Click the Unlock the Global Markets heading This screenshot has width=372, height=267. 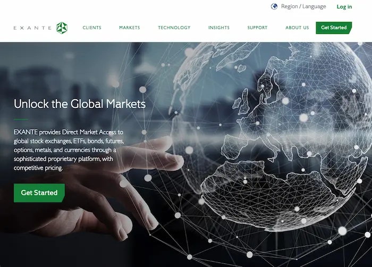coord(80,104)
